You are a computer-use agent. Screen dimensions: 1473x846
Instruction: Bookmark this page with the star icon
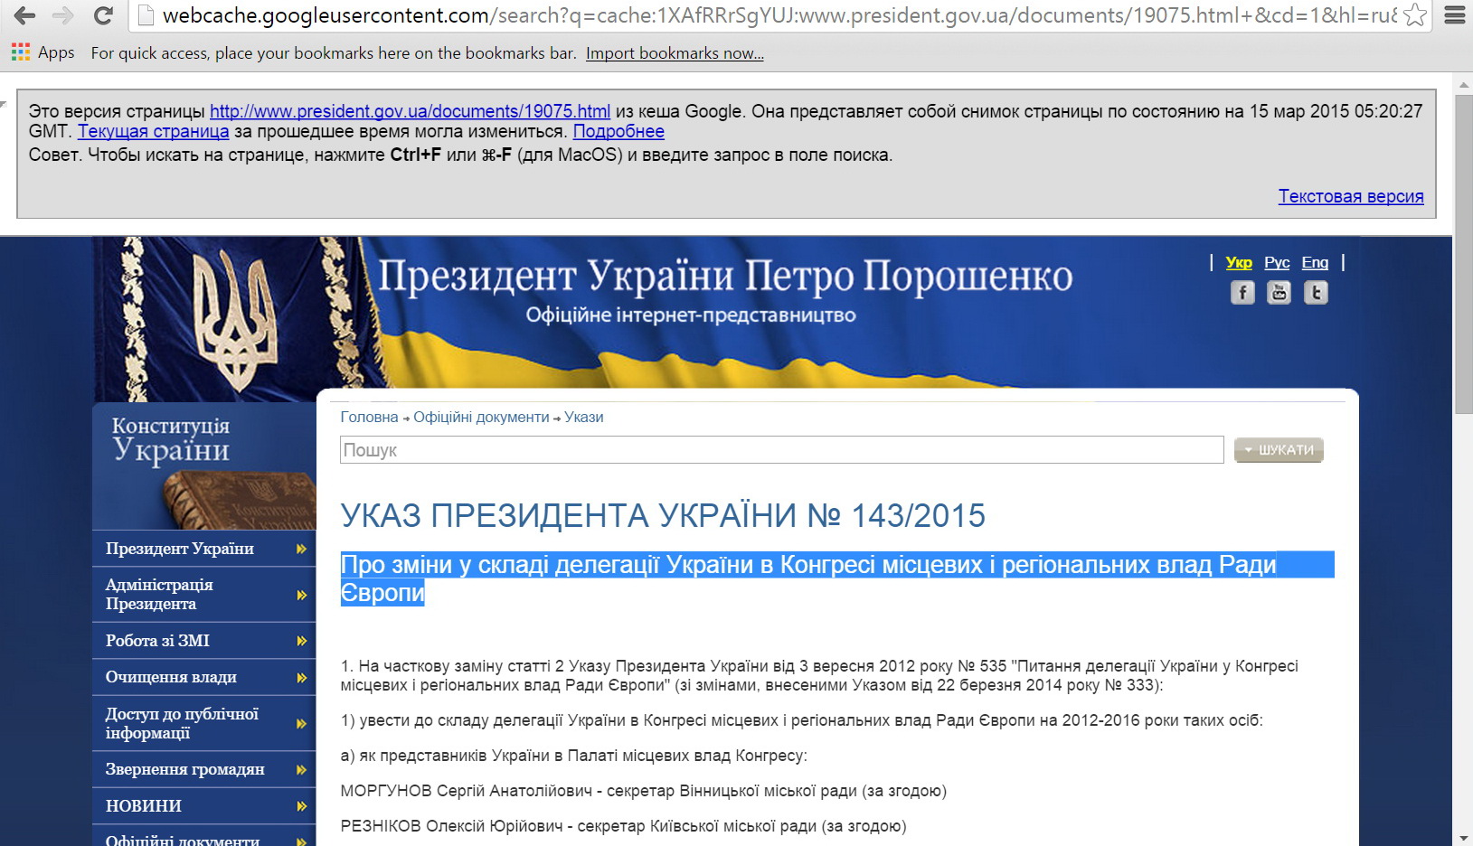[x=1414, y=15]
